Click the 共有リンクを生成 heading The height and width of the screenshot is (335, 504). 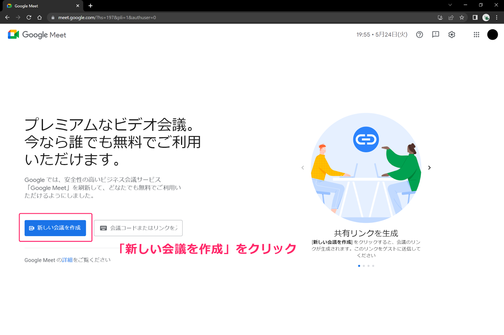coord(366,233)
